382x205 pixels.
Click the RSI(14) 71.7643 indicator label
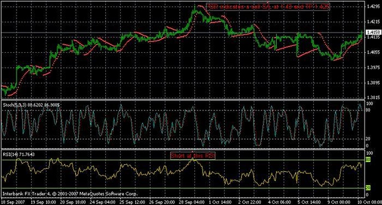[19, 154]
